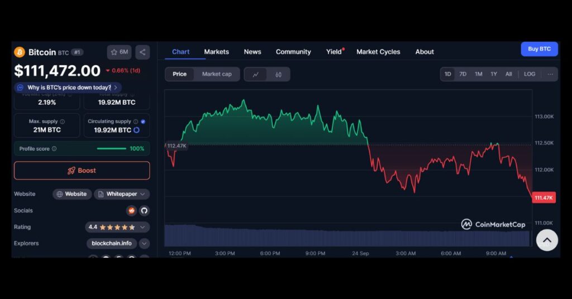Expand the Whitepaper dropdown
572x299 pixels.
coord(142,194)
